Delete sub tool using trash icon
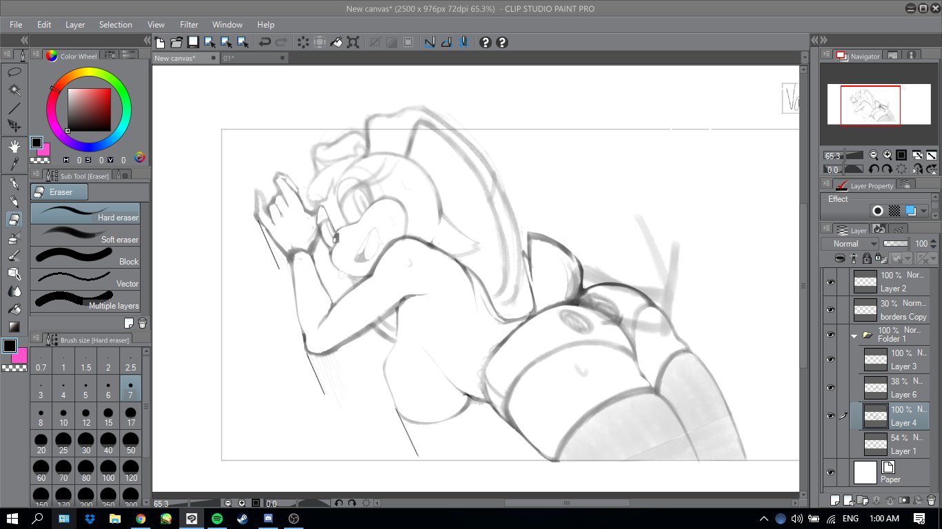This screenshot has width=942, height=529. [142, 323]
